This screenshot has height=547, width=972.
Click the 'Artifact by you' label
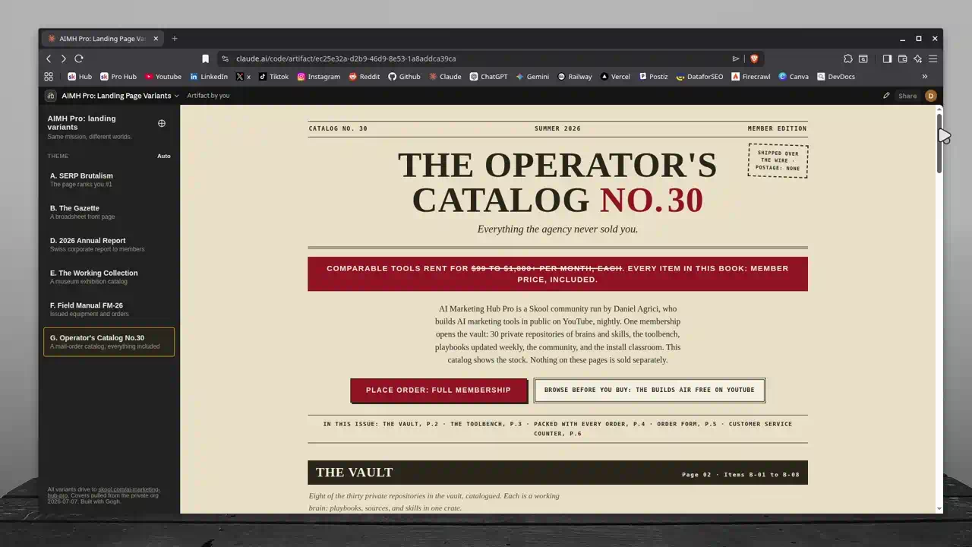point(208,96)
